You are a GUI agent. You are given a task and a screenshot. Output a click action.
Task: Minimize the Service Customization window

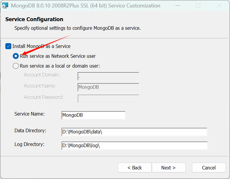(177, 6)
